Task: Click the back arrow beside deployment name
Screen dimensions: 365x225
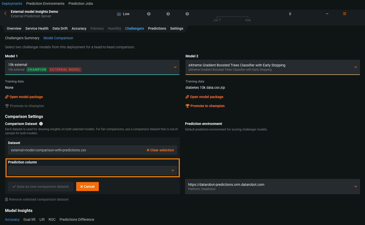Action: point(5,14)
